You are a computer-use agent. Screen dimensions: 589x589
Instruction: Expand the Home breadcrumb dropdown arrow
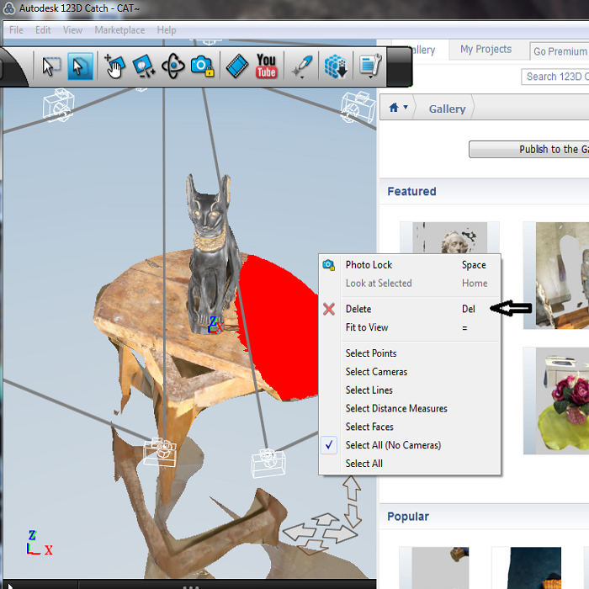pyautogui.click(x=406, y=108)
